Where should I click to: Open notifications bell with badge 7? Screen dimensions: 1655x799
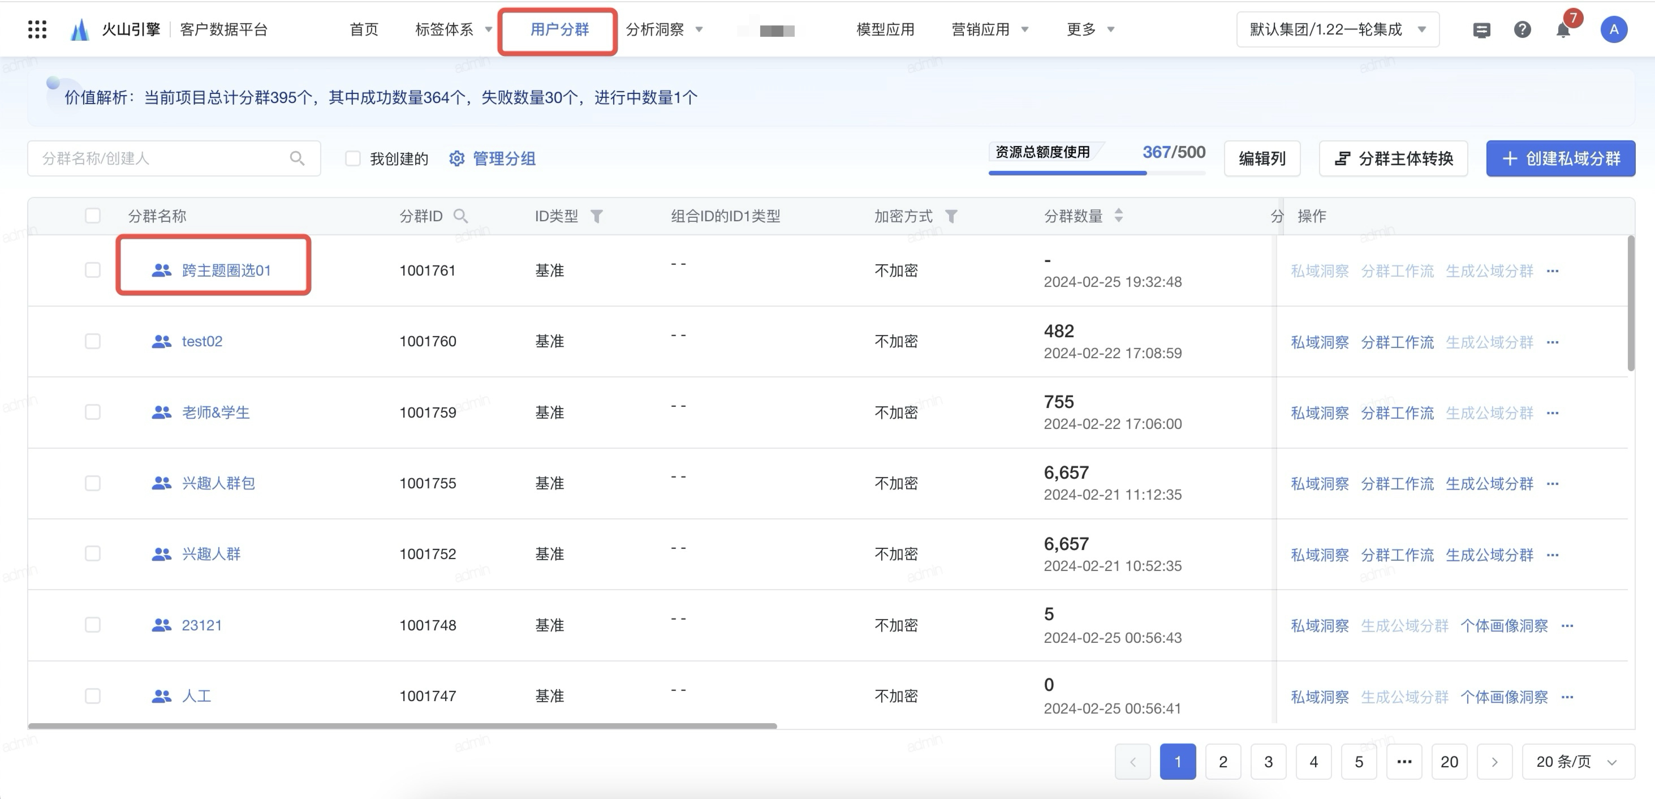click(x=1564, y=29)
